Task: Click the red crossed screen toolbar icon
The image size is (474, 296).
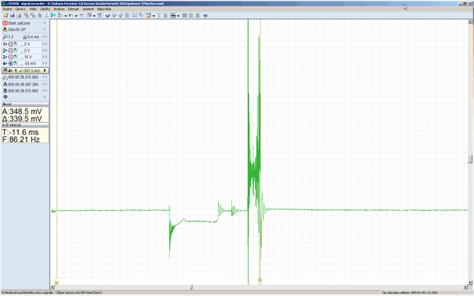Action: click(99, 15)
